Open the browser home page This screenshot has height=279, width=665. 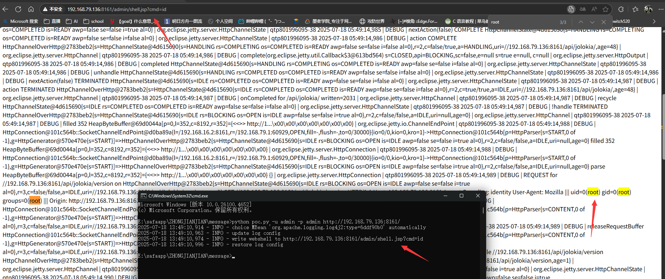click(31, 9)
